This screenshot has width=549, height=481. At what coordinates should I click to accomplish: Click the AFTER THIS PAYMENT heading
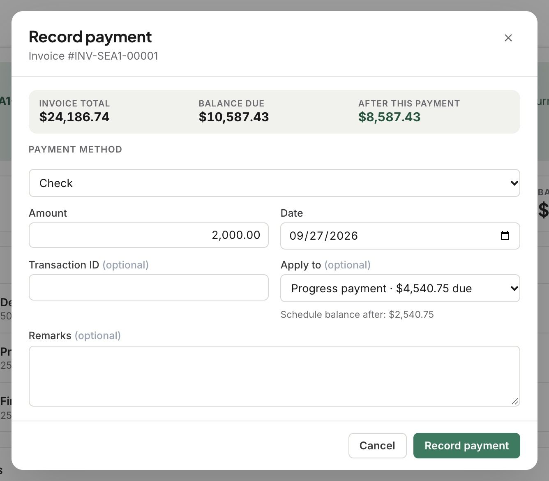409,104
